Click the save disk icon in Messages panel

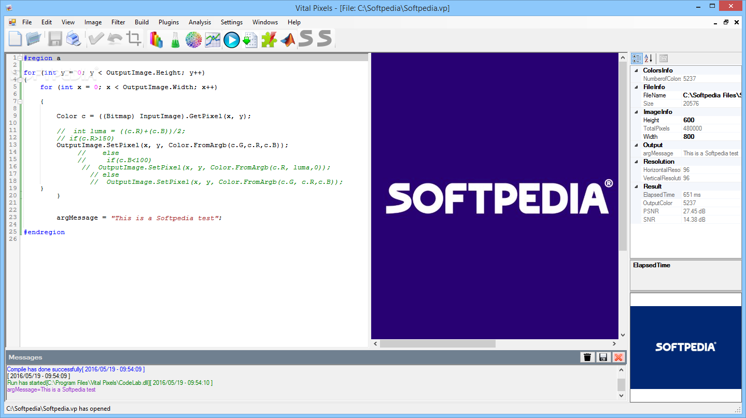point(603,357)
